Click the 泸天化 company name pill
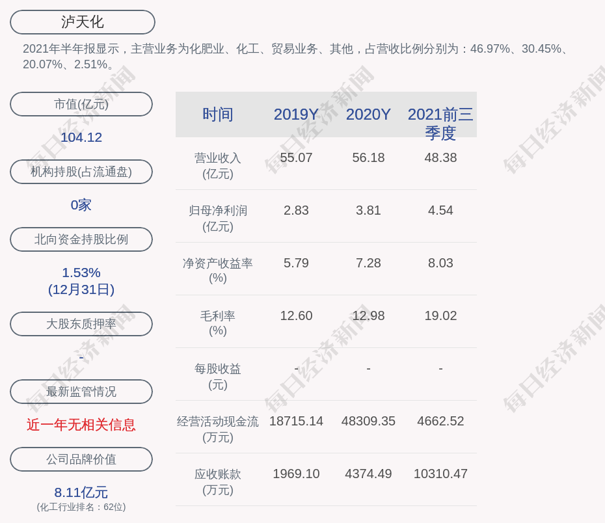This screenshot has width=605, height=523. [83, 22]
